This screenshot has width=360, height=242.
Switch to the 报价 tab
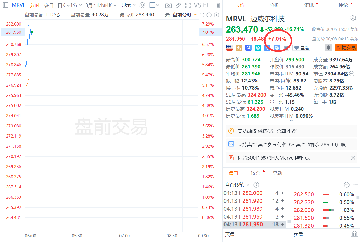point(239,5)
